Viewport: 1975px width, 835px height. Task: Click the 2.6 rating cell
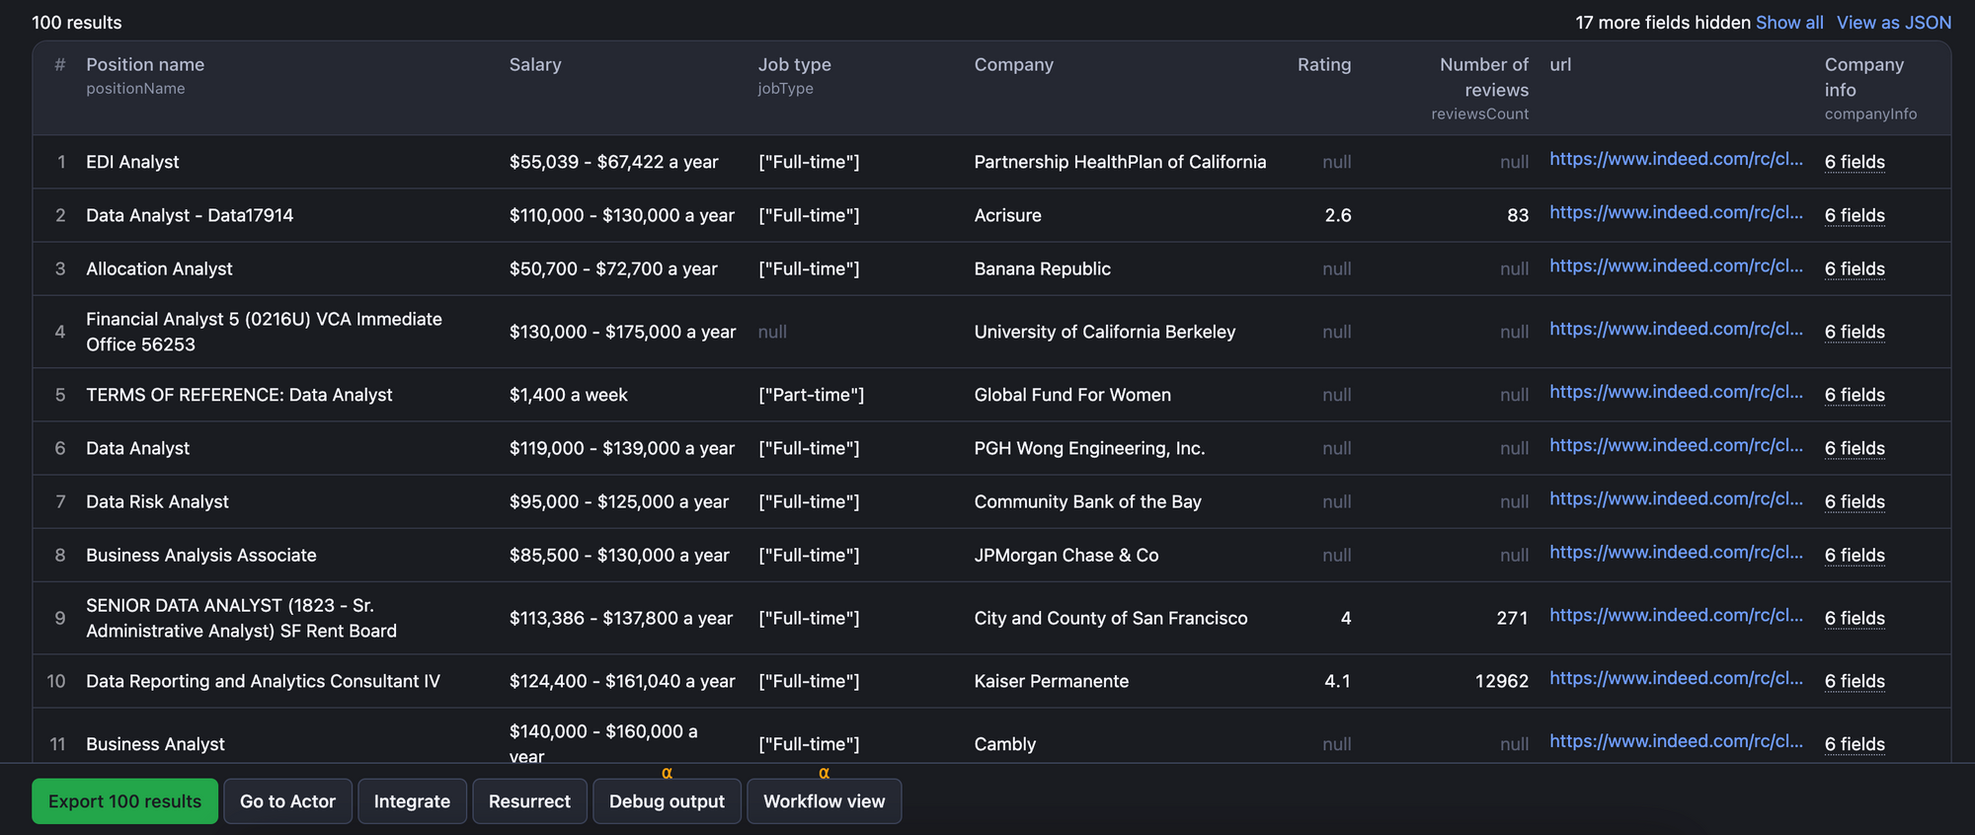pyautogui.click(x=1338, y=215)
